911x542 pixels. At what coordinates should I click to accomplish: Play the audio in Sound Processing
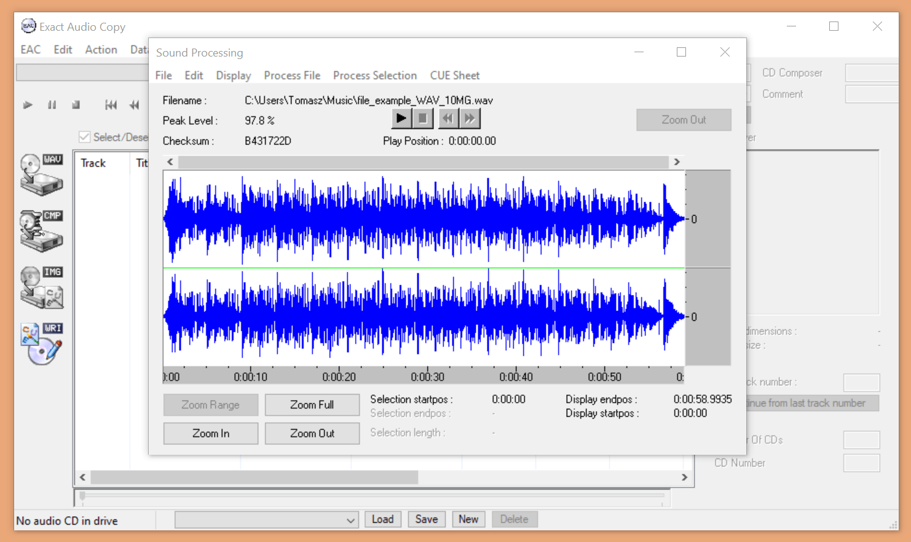click(401, 118)
